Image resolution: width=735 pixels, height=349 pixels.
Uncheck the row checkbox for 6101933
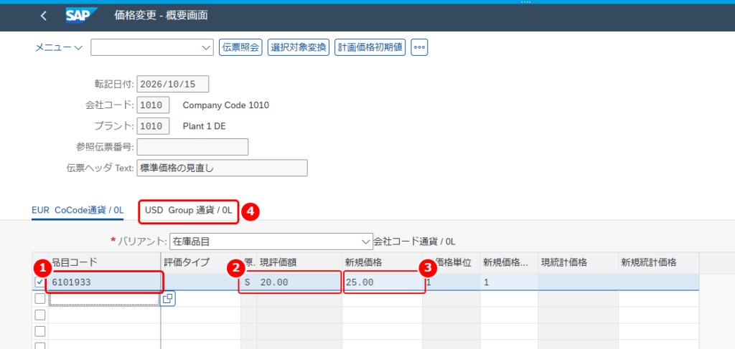point(40,282)
